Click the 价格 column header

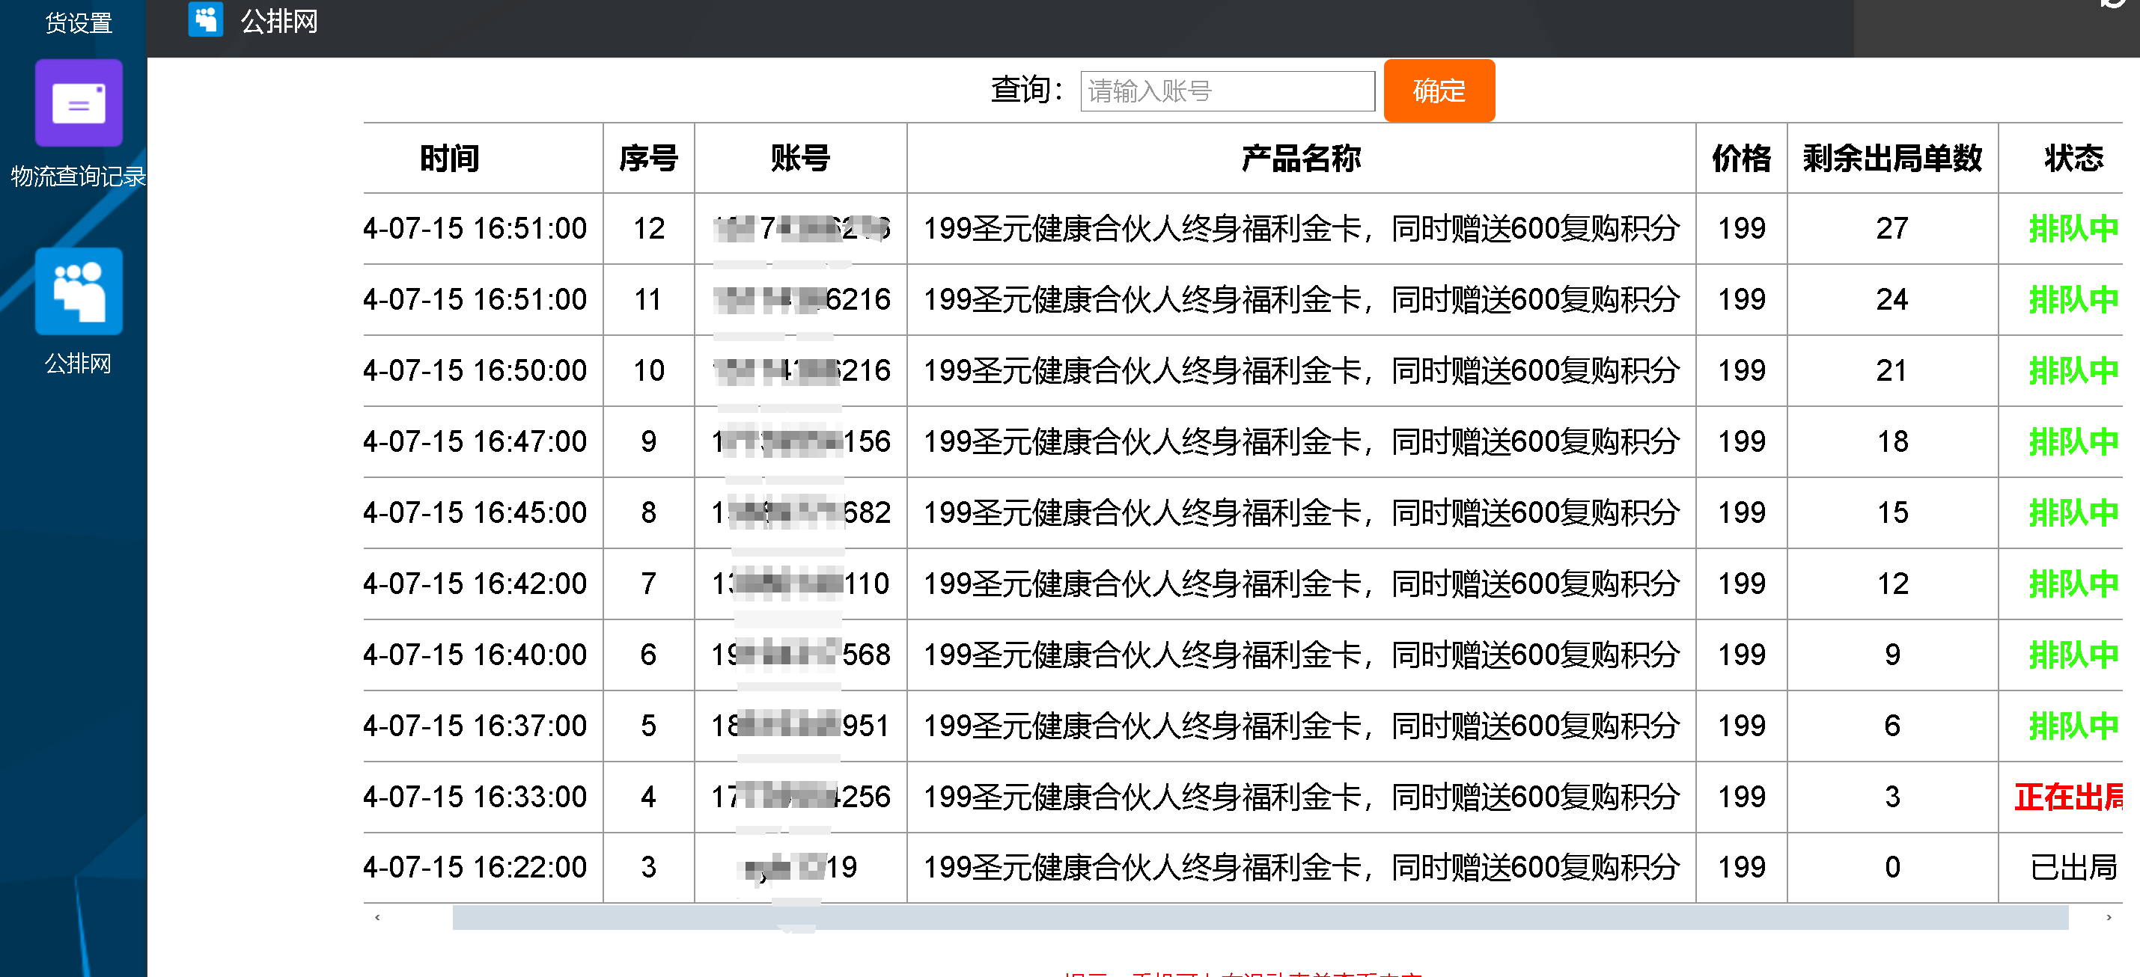tap(1740, 158)
